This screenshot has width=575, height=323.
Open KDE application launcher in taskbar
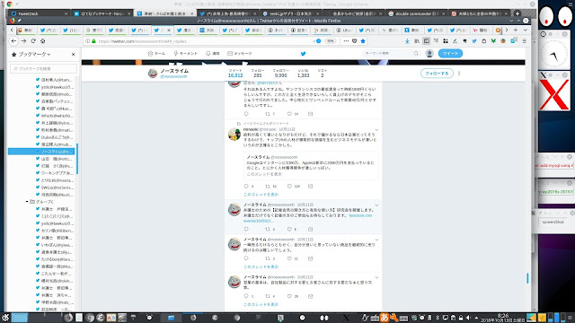point(5,318)
